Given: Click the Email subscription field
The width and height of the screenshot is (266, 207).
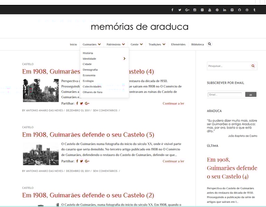Looking at the screenshot, I should point(225,94).
